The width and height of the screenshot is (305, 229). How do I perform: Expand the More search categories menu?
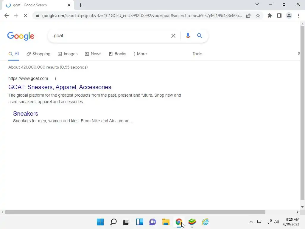coord(140,54)
